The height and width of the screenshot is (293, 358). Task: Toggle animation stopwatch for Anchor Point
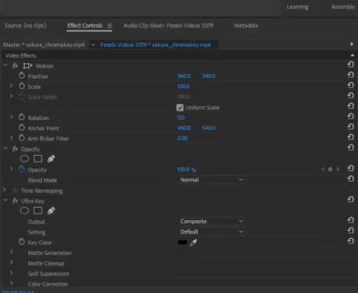pyautogui.click(x=22, y=128)
